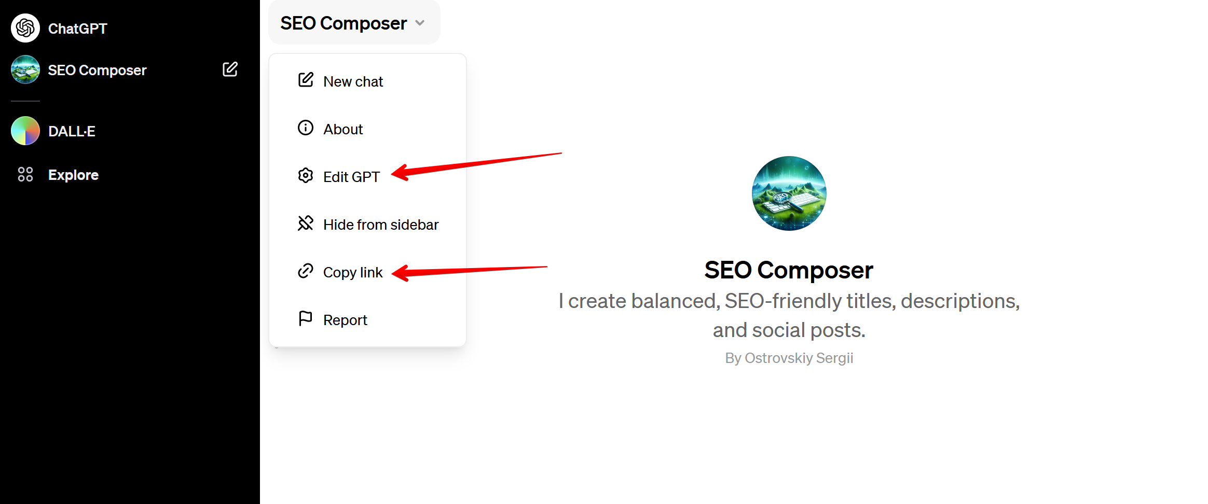Click the flag icon next to Report
Viewport: 1208px width, 504px height.
(306, 318)
